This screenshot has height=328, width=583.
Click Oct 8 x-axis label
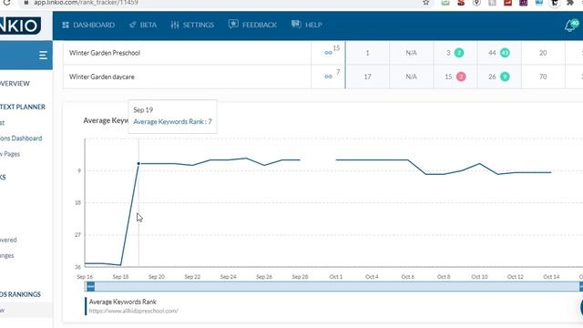pyautogui.click(x=444, y=277)
